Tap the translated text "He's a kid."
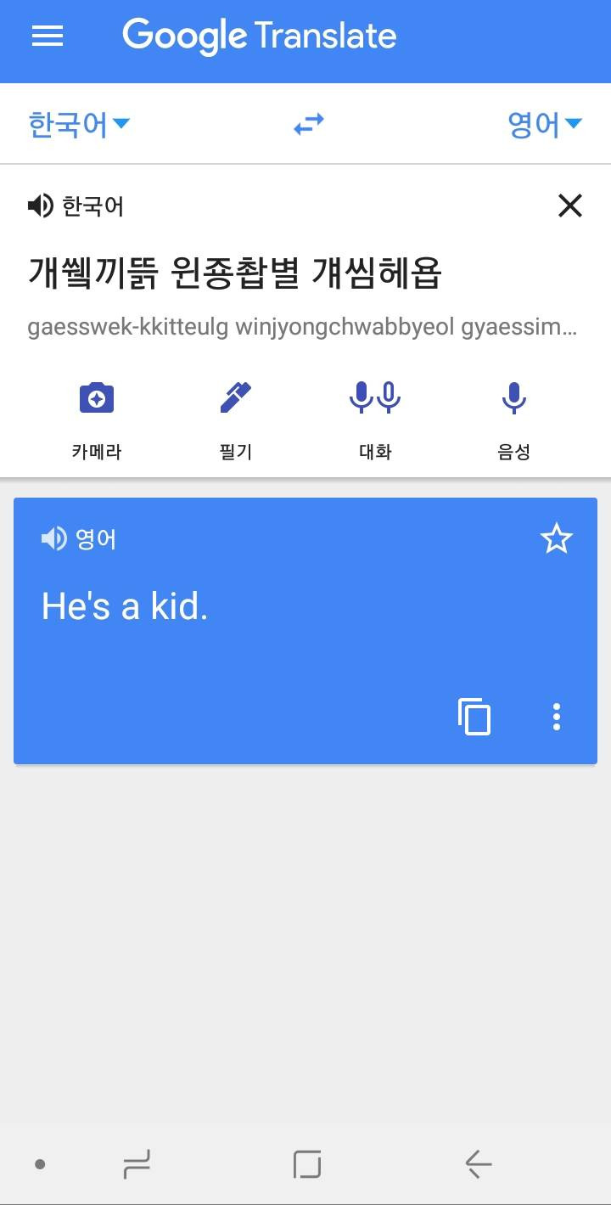 tap(125, 606)
